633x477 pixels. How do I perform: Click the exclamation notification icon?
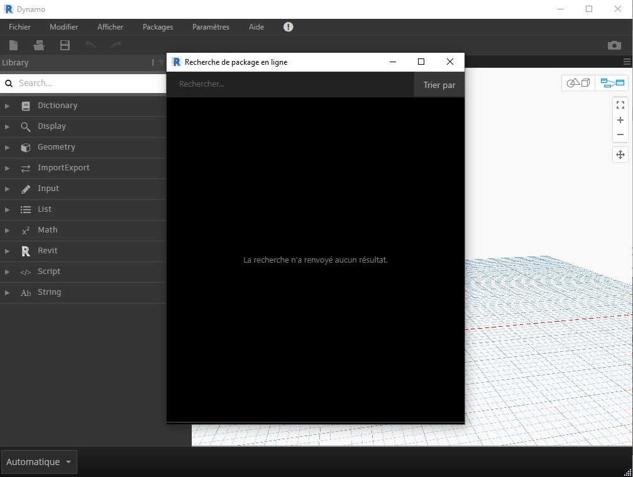point(288,27)
